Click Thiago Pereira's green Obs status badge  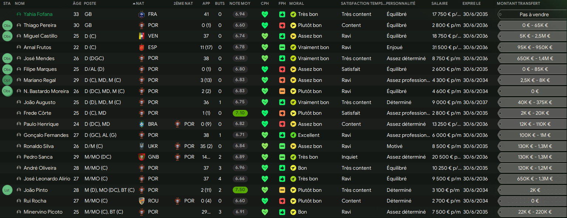[7, 25]
